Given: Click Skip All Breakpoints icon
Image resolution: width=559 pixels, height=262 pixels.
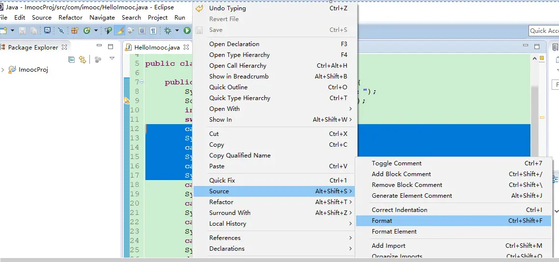Looking at the screenshot, I should click(x=61, y=30).
